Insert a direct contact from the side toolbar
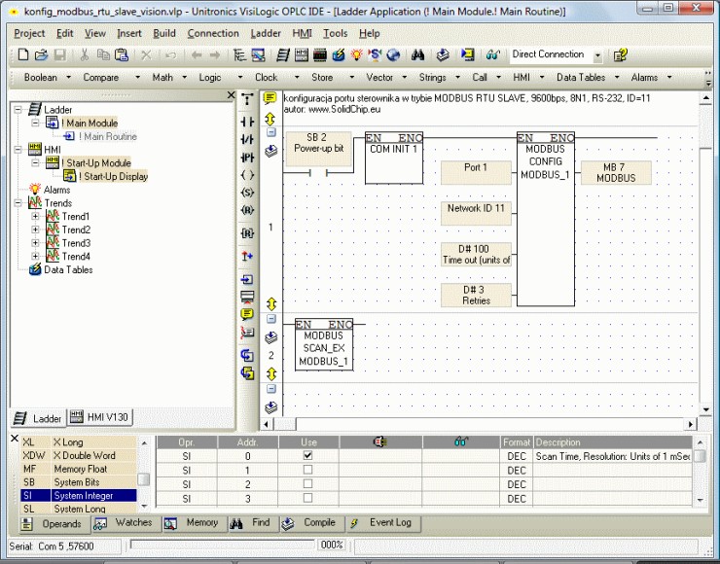Viewport: 720px width, 564px height. click(x=247, y=122)
